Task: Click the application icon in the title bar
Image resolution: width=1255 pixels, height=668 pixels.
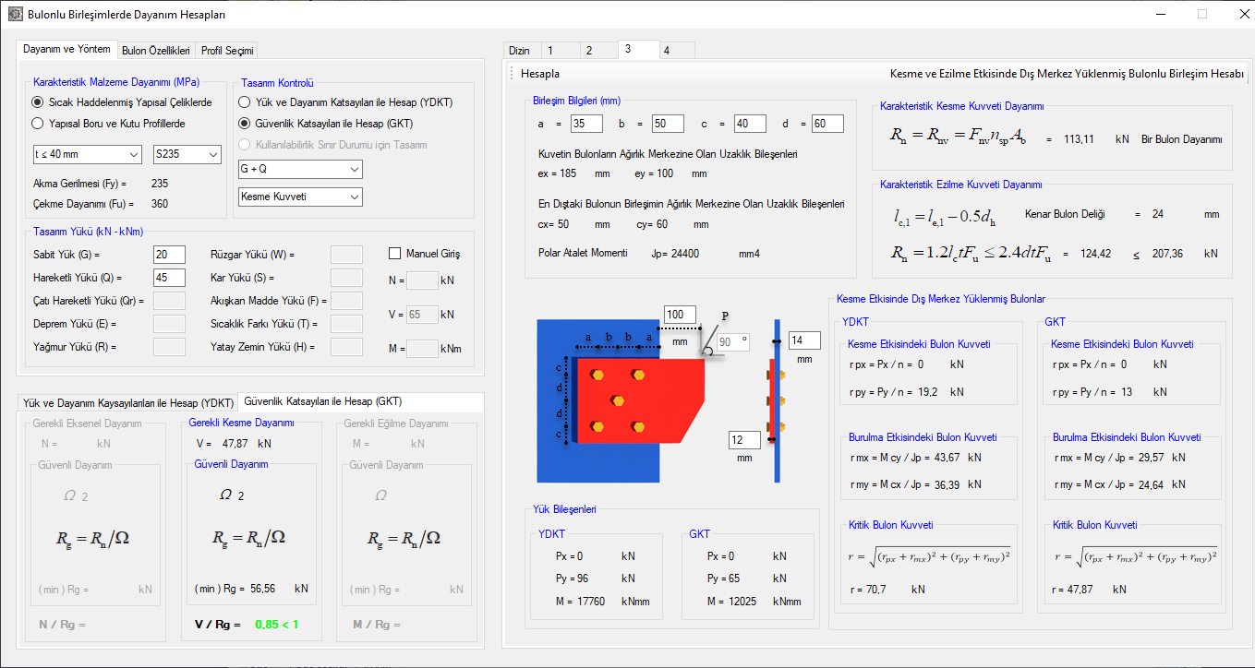Action: [14, 15]
